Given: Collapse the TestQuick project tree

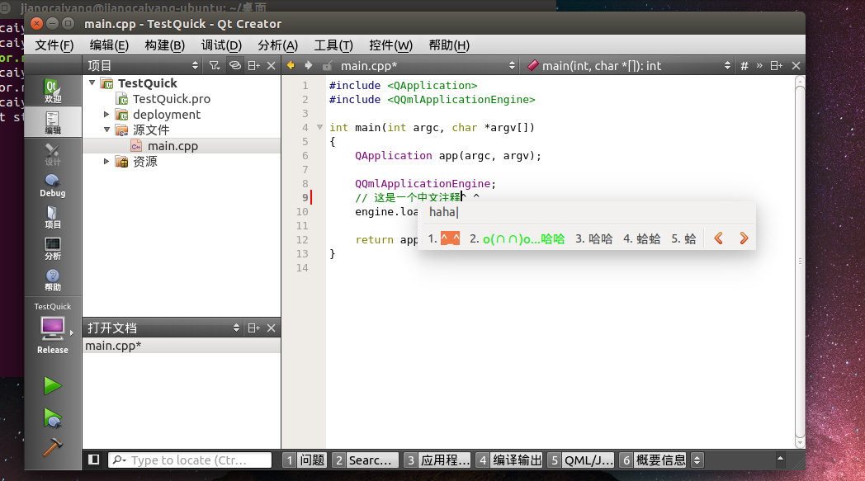Looking at the screenshot, I should pos(92,83).
